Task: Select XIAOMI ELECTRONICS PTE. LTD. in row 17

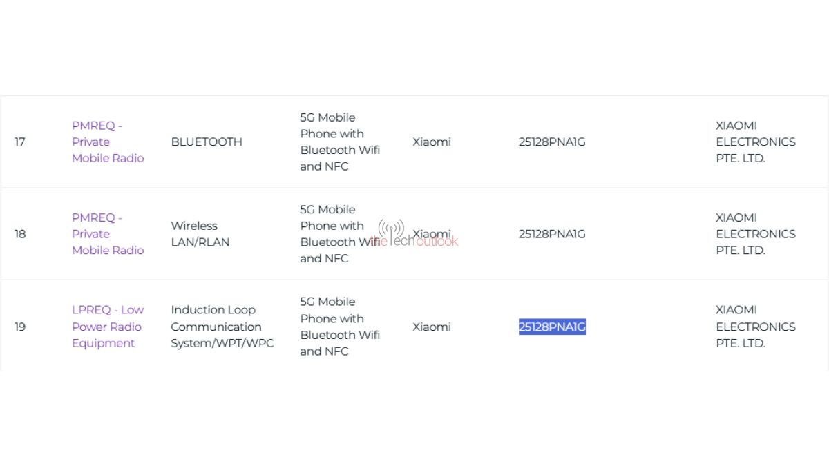Action: pyautogui.click(x=755, y=142)
